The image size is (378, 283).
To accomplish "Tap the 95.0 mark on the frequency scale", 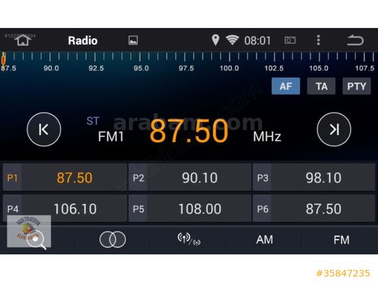I will click(141, 68).
